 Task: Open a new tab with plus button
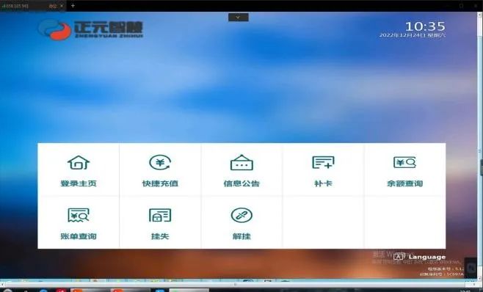tap(73, 6)
